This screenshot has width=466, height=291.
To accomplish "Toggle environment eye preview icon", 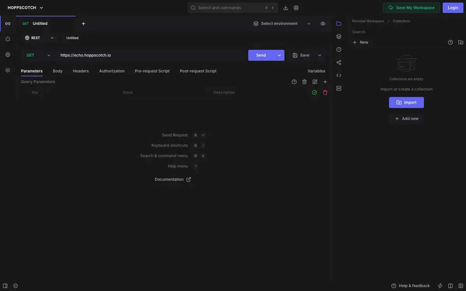I will click(323, 24).
